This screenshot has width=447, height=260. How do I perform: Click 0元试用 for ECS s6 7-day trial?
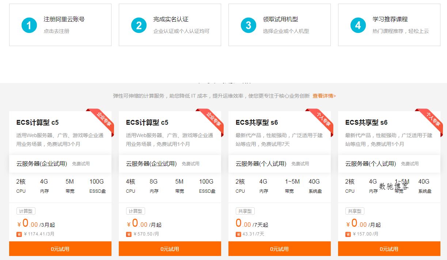tap(280, 249)
